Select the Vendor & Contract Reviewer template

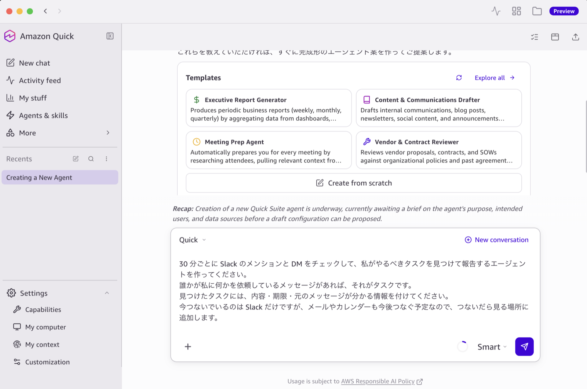pyautogui.click(x=439, y=150)
